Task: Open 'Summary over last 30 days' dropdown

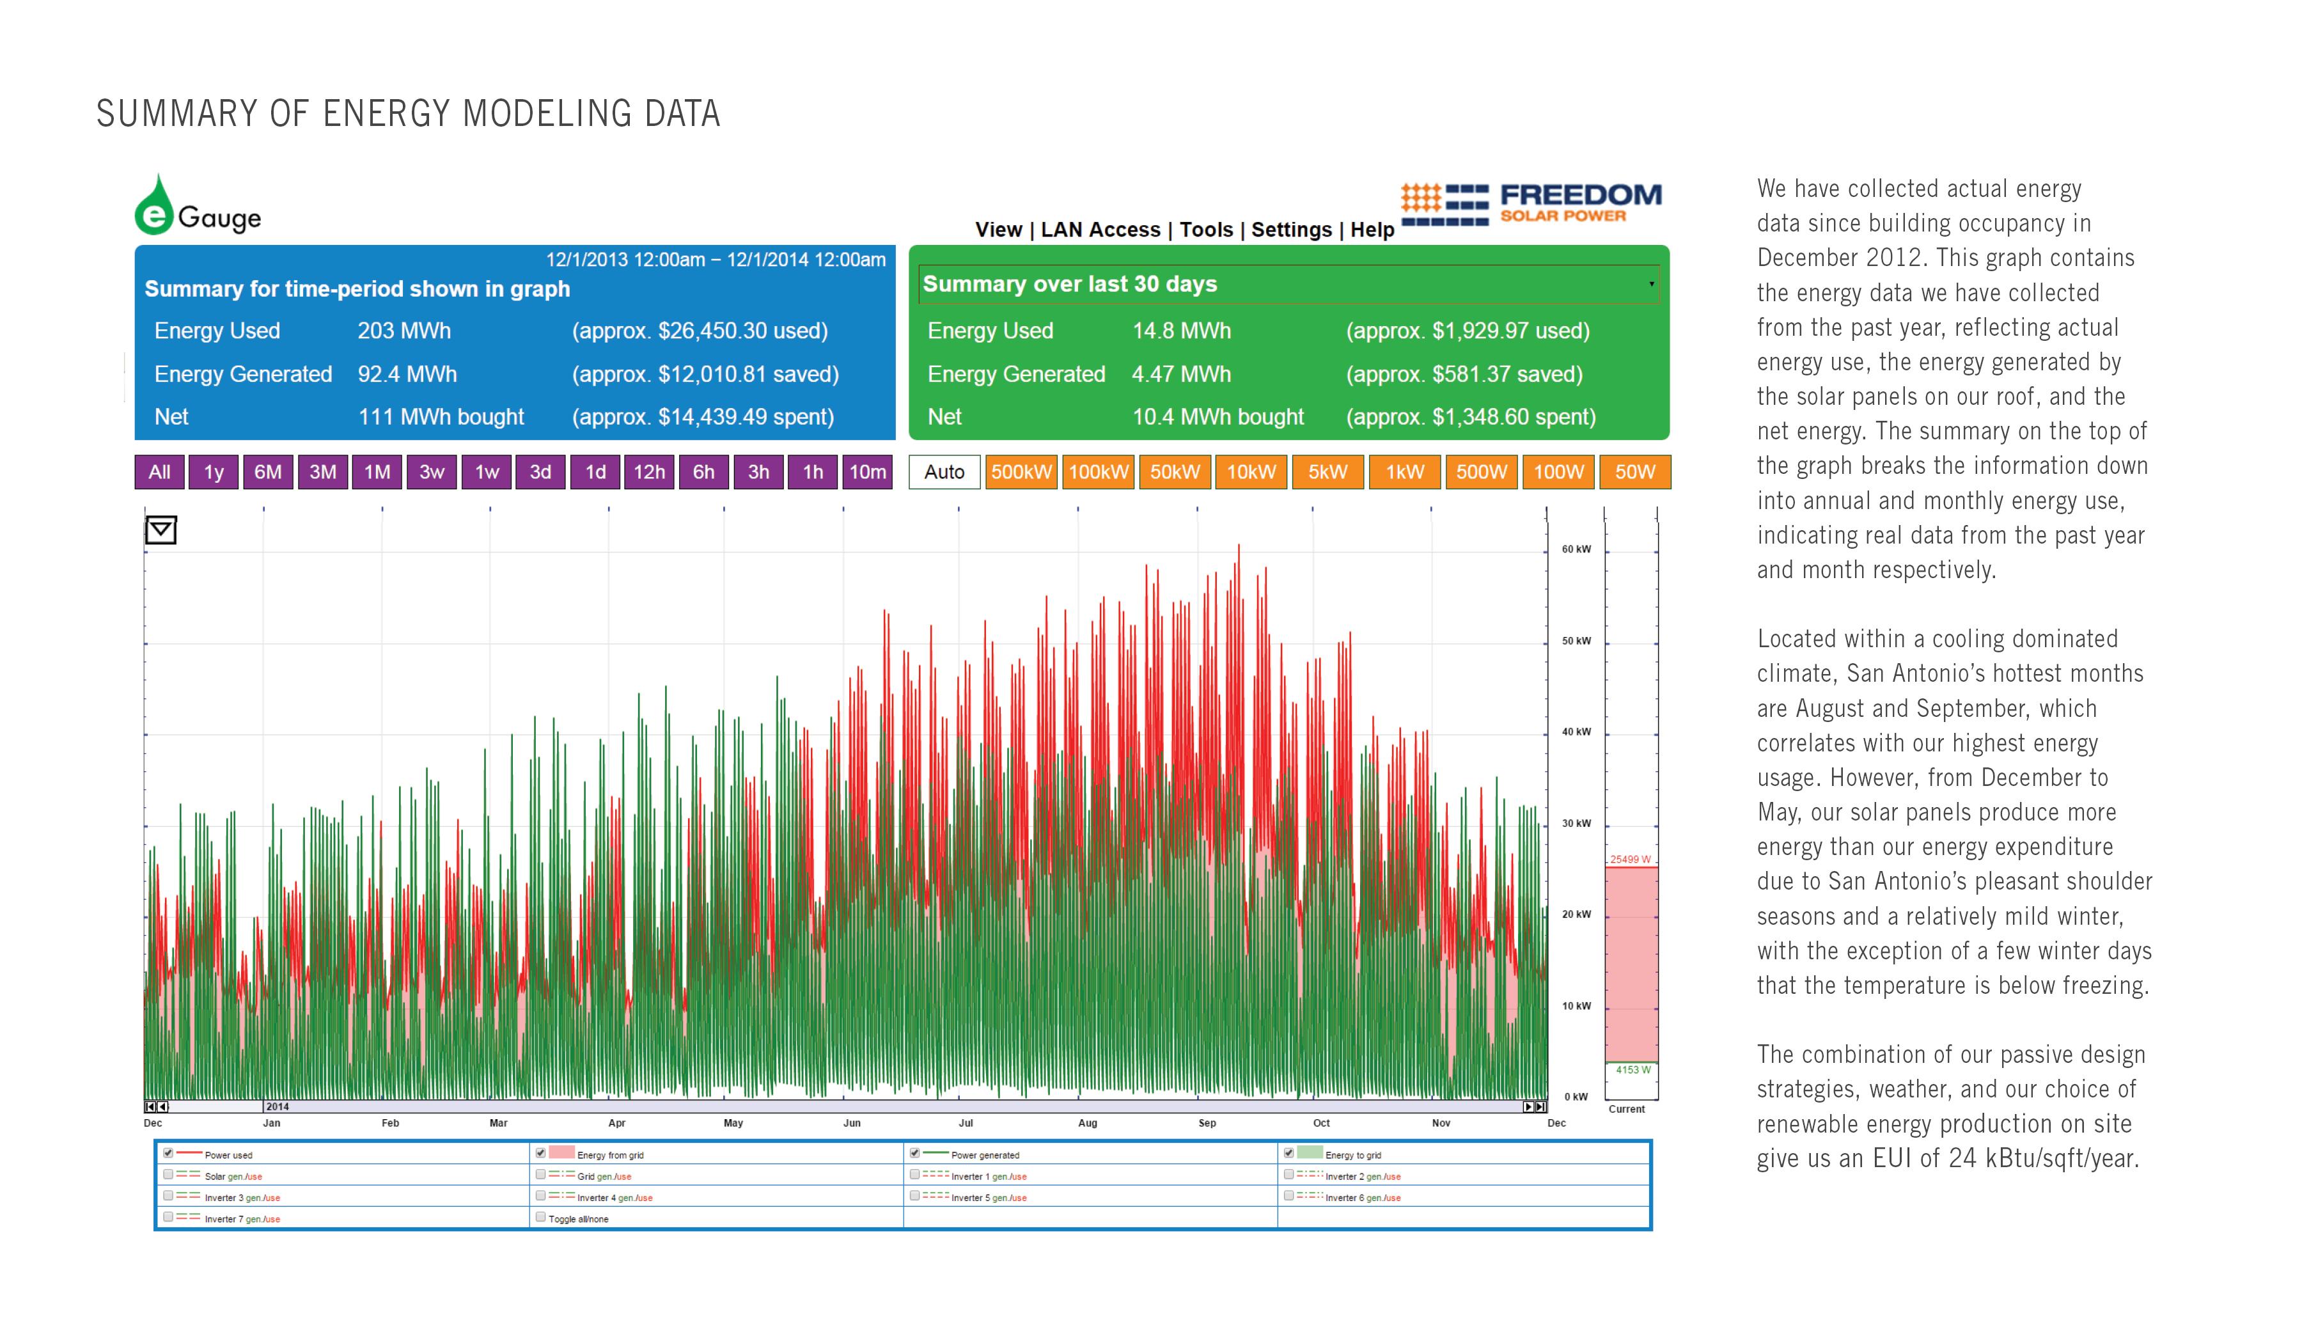Action: (x=1650, y=284)
